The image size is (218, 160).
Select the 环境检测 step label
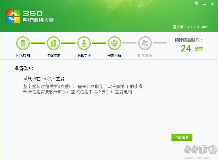coord(23,56)
